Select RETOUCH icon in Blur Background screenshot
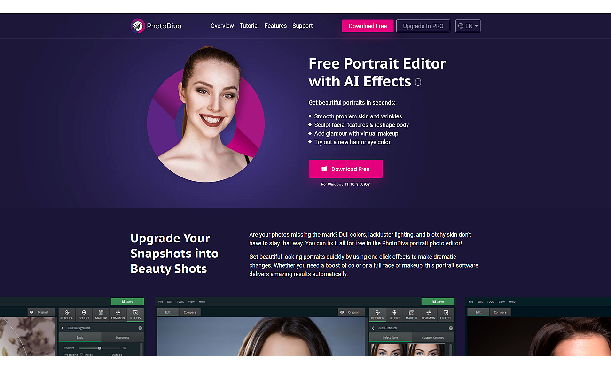The width and height of the screenshot is (611, 370). pos(67,315)
